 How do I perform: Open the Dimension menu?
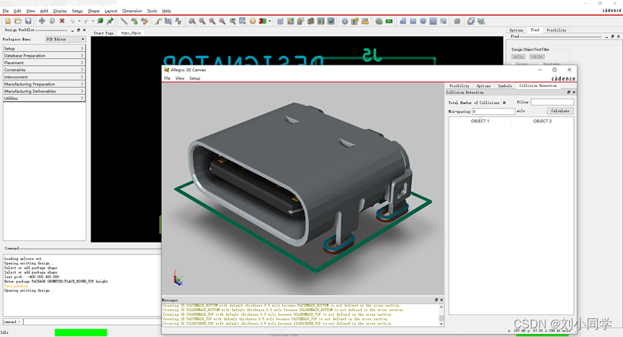click(132, 11)
